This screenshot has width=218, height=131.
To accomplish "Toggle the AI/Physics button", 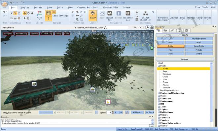I will tap(137, 112).
